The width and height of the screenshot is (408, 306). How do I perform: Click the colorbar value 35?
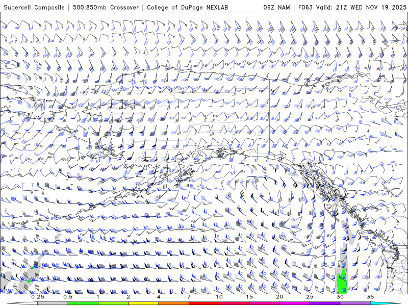(x=370, y=297)
